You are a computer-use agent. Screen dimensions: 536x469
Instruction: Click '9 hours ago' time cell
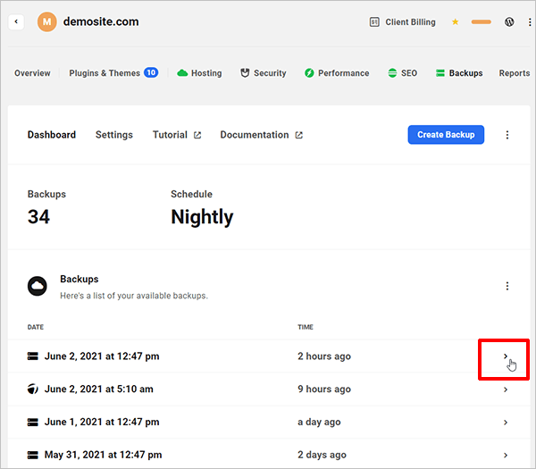324,389
